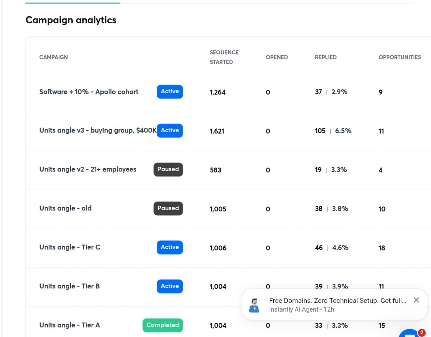The height and width of the screenshot is (337, 431).
Task: Click Instantly AI Agent • 12h timestamp
Action: [301, 309]
